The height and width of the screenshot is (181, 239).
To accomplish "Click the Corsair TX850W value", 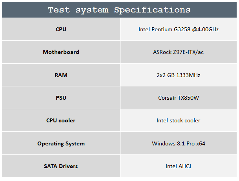I will pos(179,98).
